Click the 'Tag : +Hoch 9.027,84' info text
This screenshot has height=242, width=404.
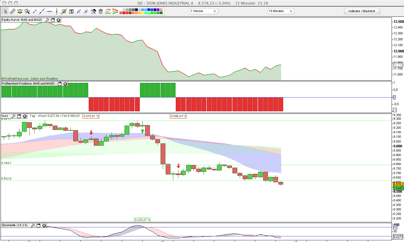45,116
